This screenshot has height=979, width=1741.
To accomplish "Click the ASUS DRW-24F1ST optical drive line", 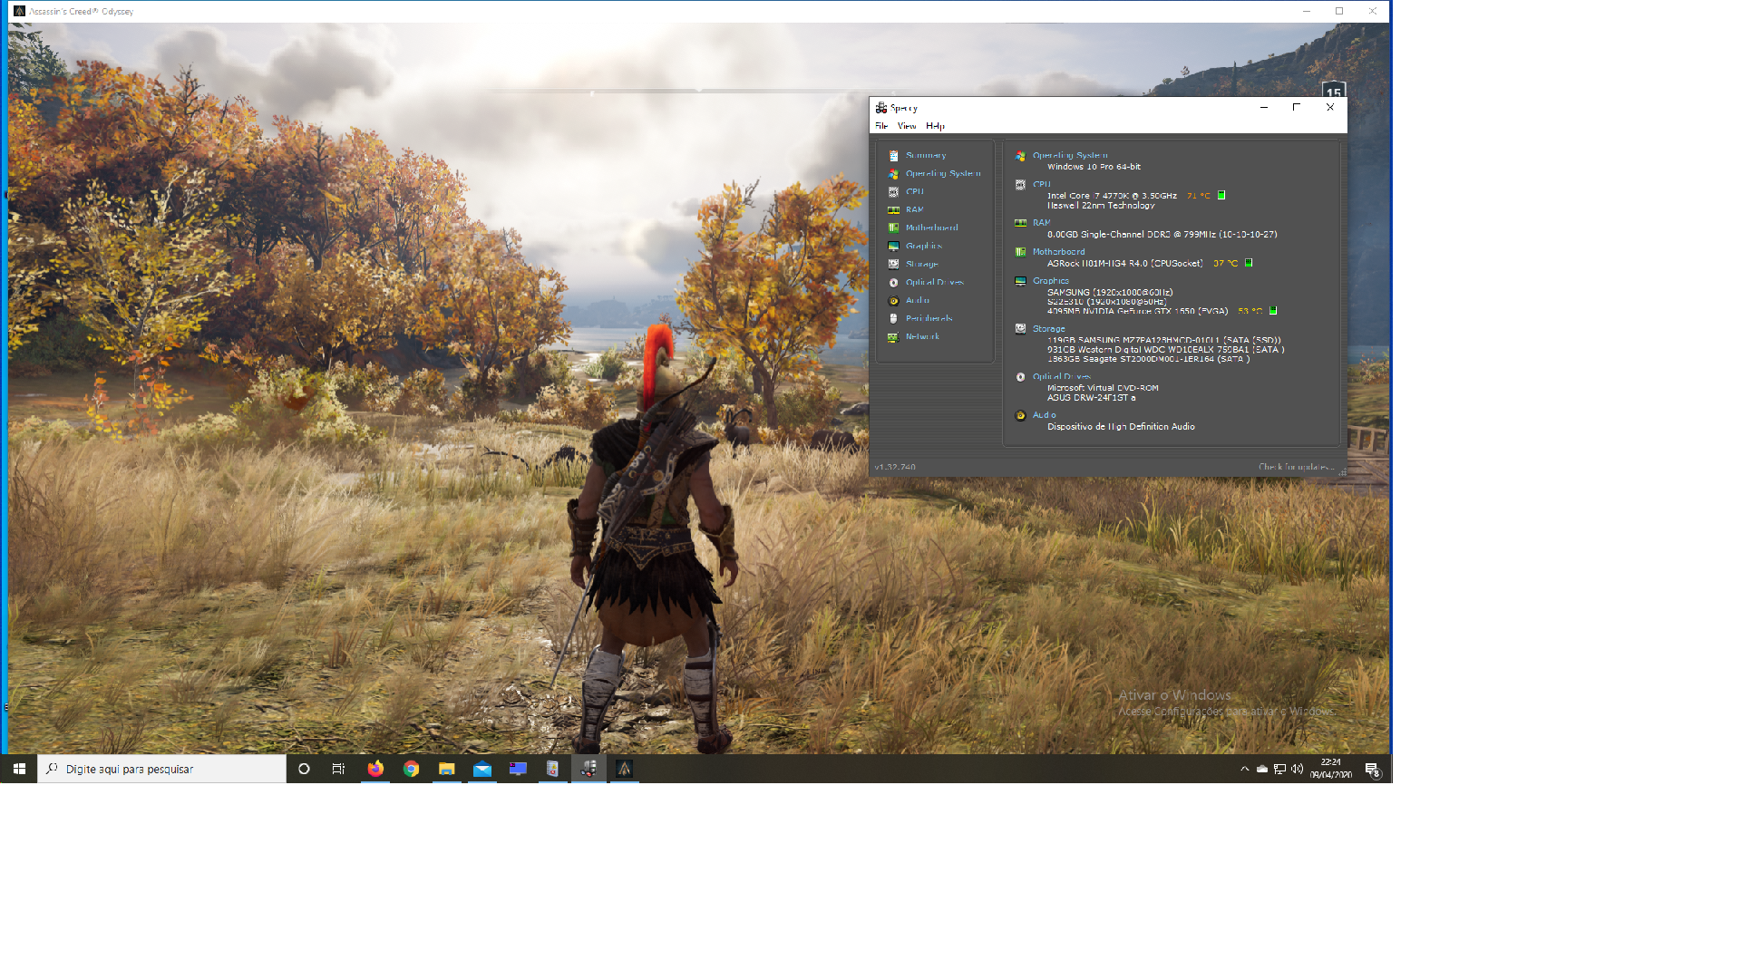I will (x=1091, y=398).
